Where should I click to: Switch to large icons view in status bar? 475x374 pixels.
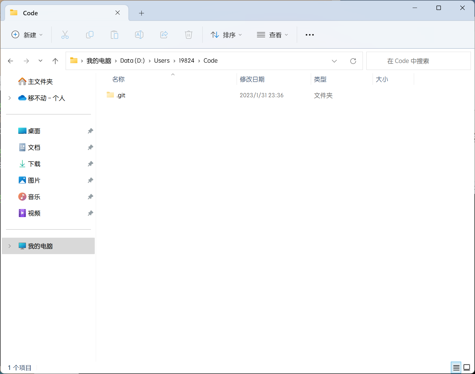tap(467, 368)
